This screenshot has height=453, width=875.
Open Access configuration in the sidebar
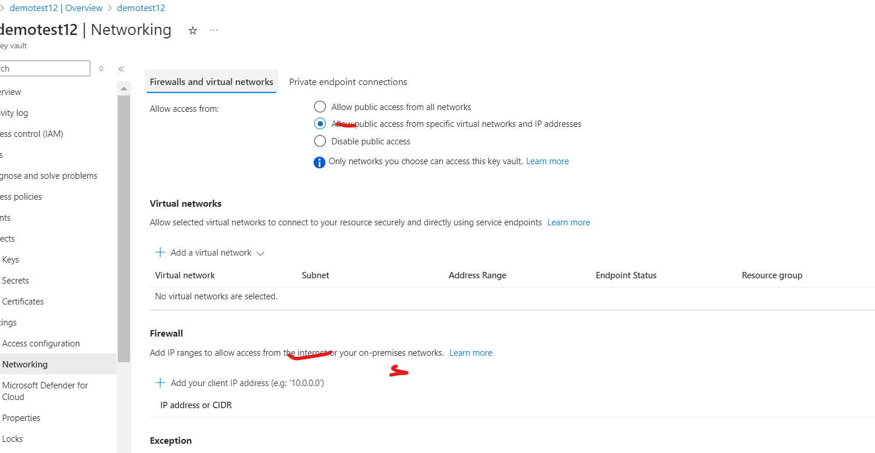pyautogui.click(x=41, y=343)
